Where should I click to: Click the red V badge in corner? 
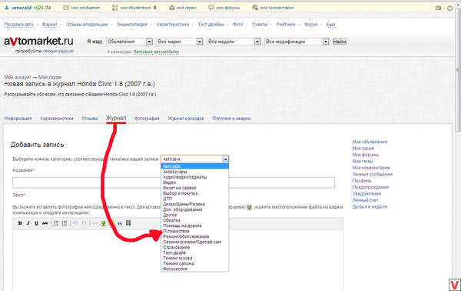[455, 285]
